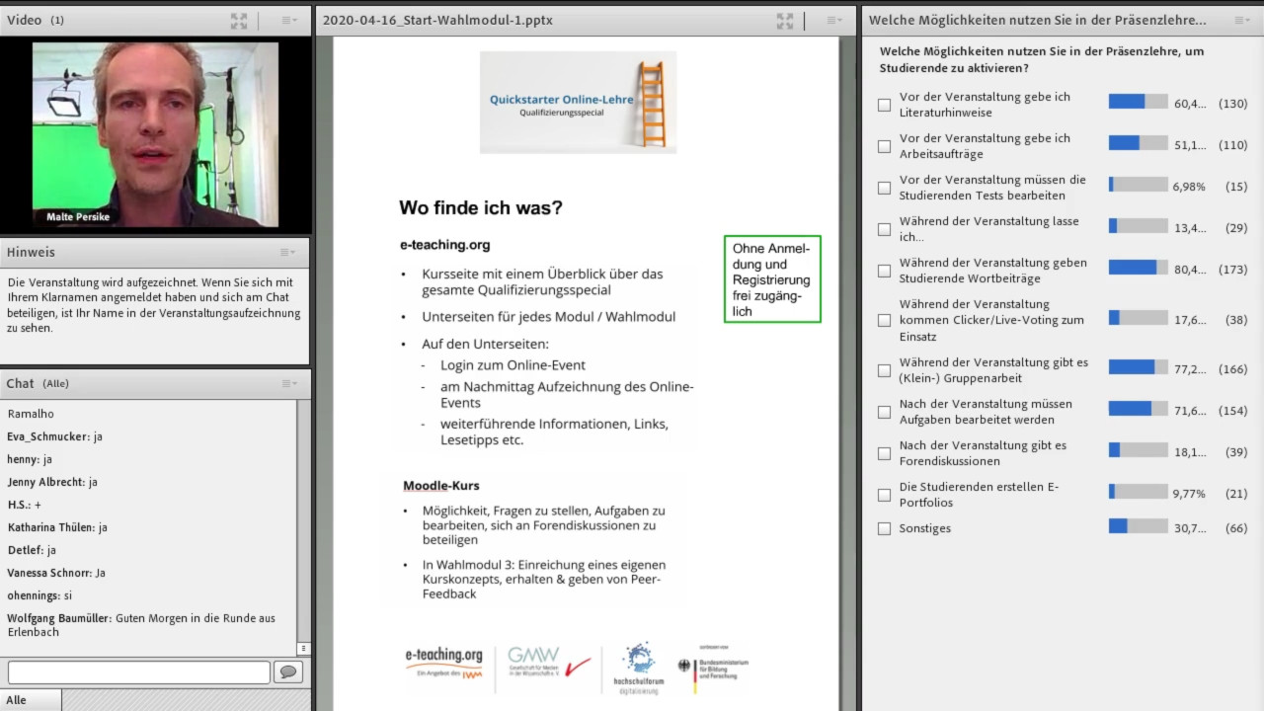Viewport: 1264px width, 711px height.
Task: Open the Hinweis pod options menu
Action: point(287,252)
